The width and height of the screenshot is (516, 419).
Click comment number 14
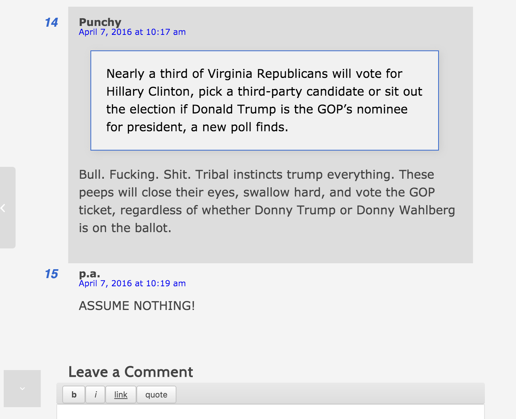click(x=51, y=23)
